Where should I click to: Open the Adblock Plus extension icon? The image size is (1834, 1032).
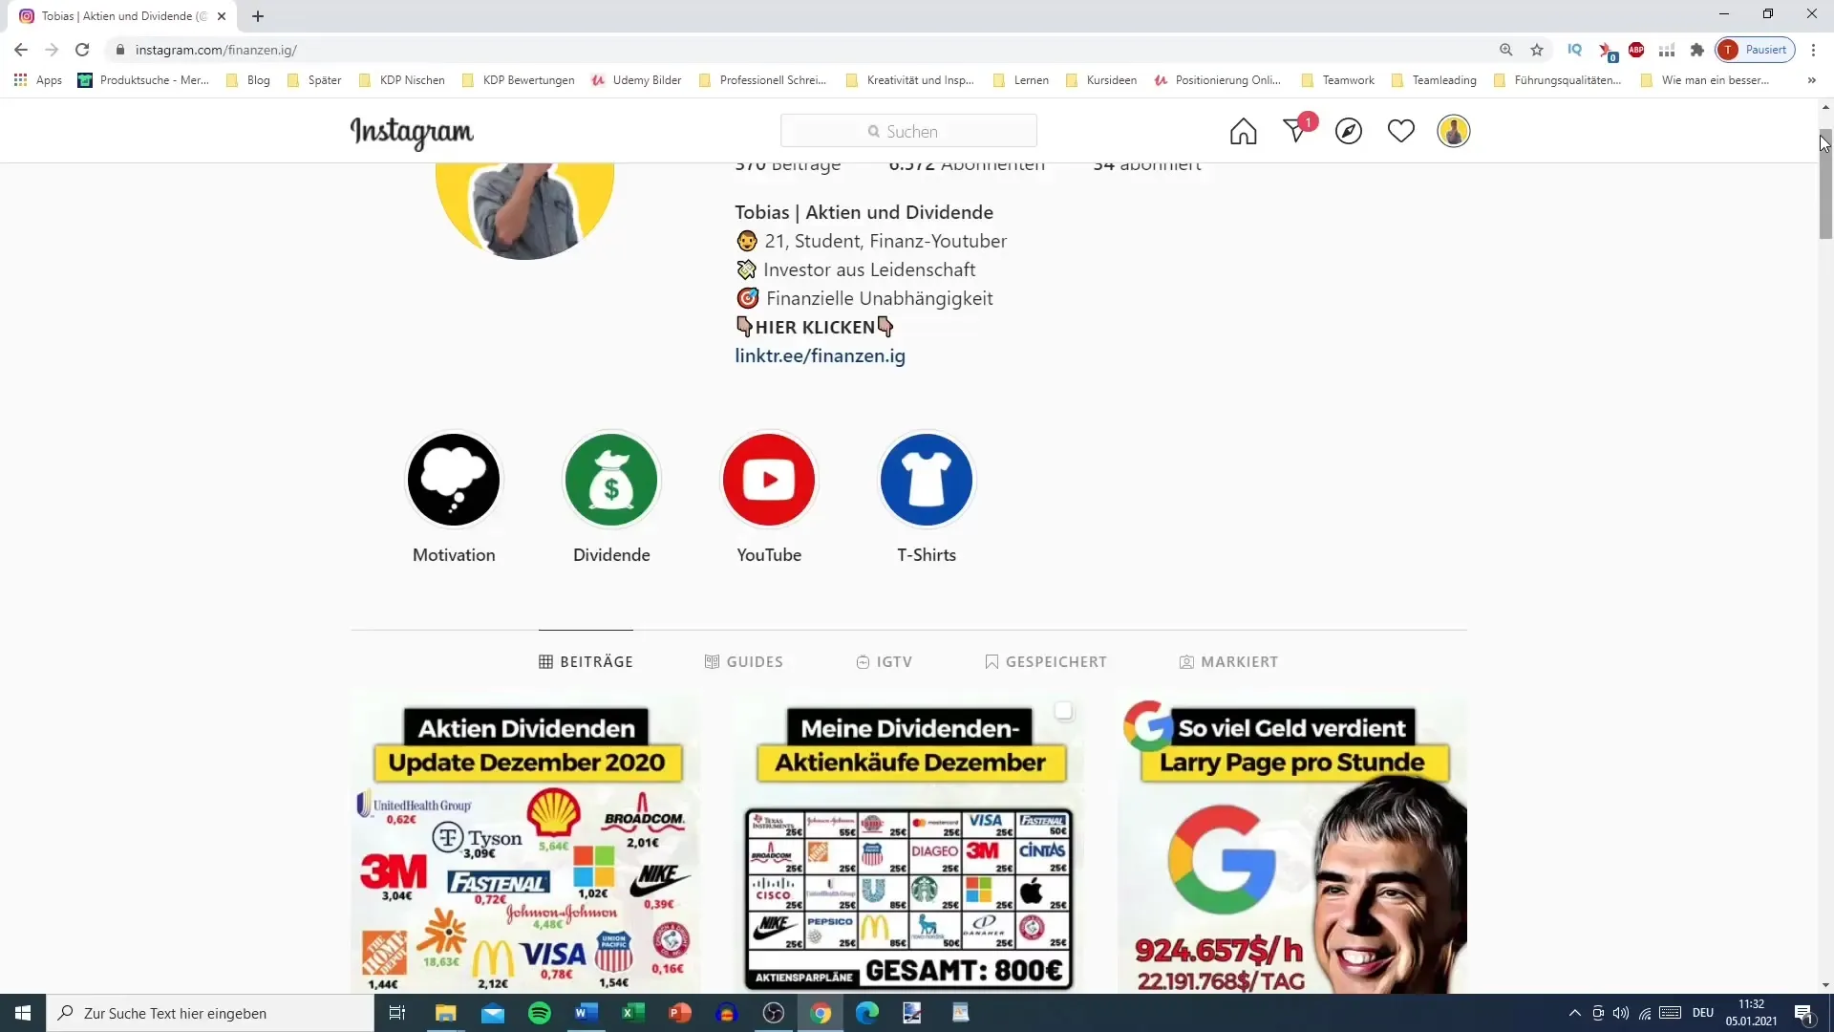[1636, 50]
